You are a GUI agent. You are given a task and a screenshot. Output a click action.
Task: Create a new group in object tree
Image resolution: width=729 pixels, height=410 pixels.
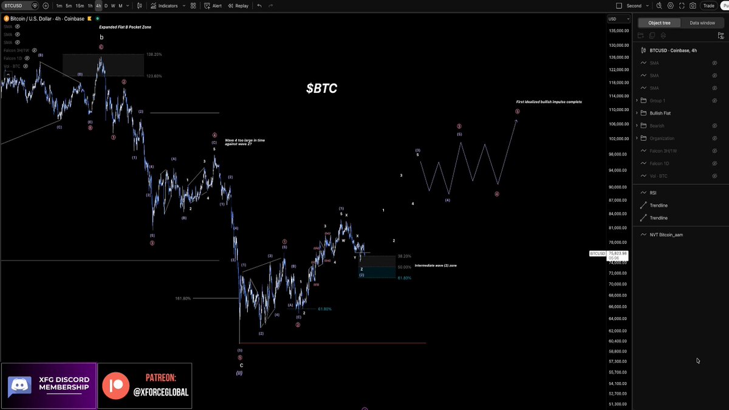click(641, 36)
